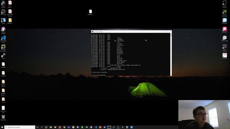Screen dimensions: 230x129
Task: Select the Recycle Bin icon
Action: point(3,118)
